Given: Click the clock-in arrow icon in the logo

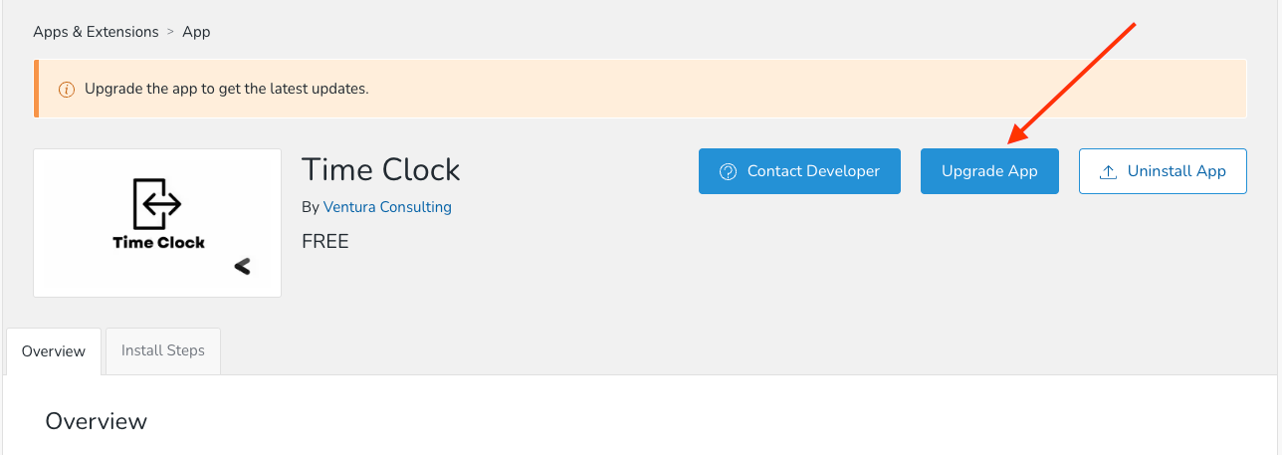Looking at the screenshot, I should (x=157, y=204).
